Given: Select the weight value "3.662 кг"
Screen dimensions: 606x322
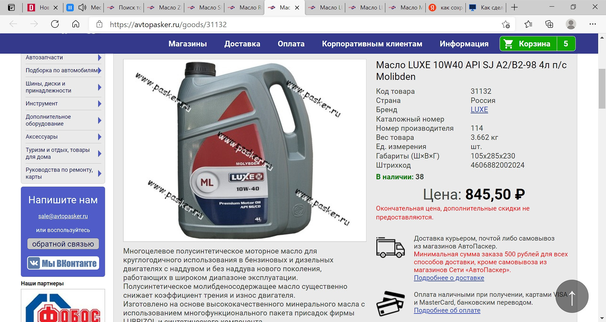Looking at the screenshot, I should 484,137.
